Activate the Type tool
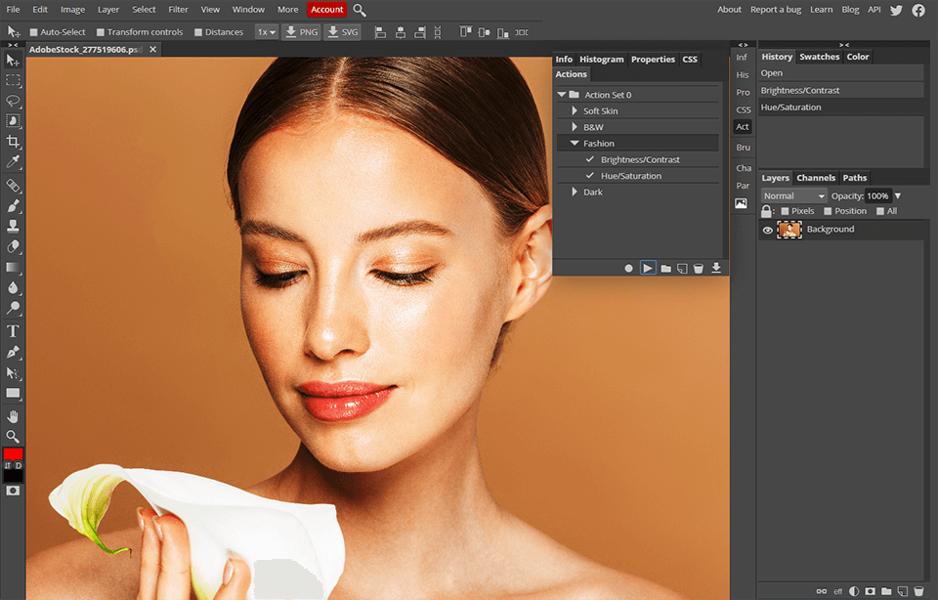This screenshot has width=938, height=600. click(x=13, y=331)
